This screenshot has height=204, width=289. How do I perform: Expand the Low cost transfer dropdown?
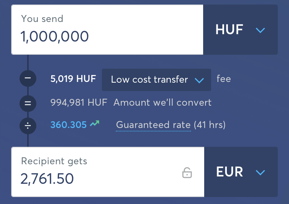(156, 80)
